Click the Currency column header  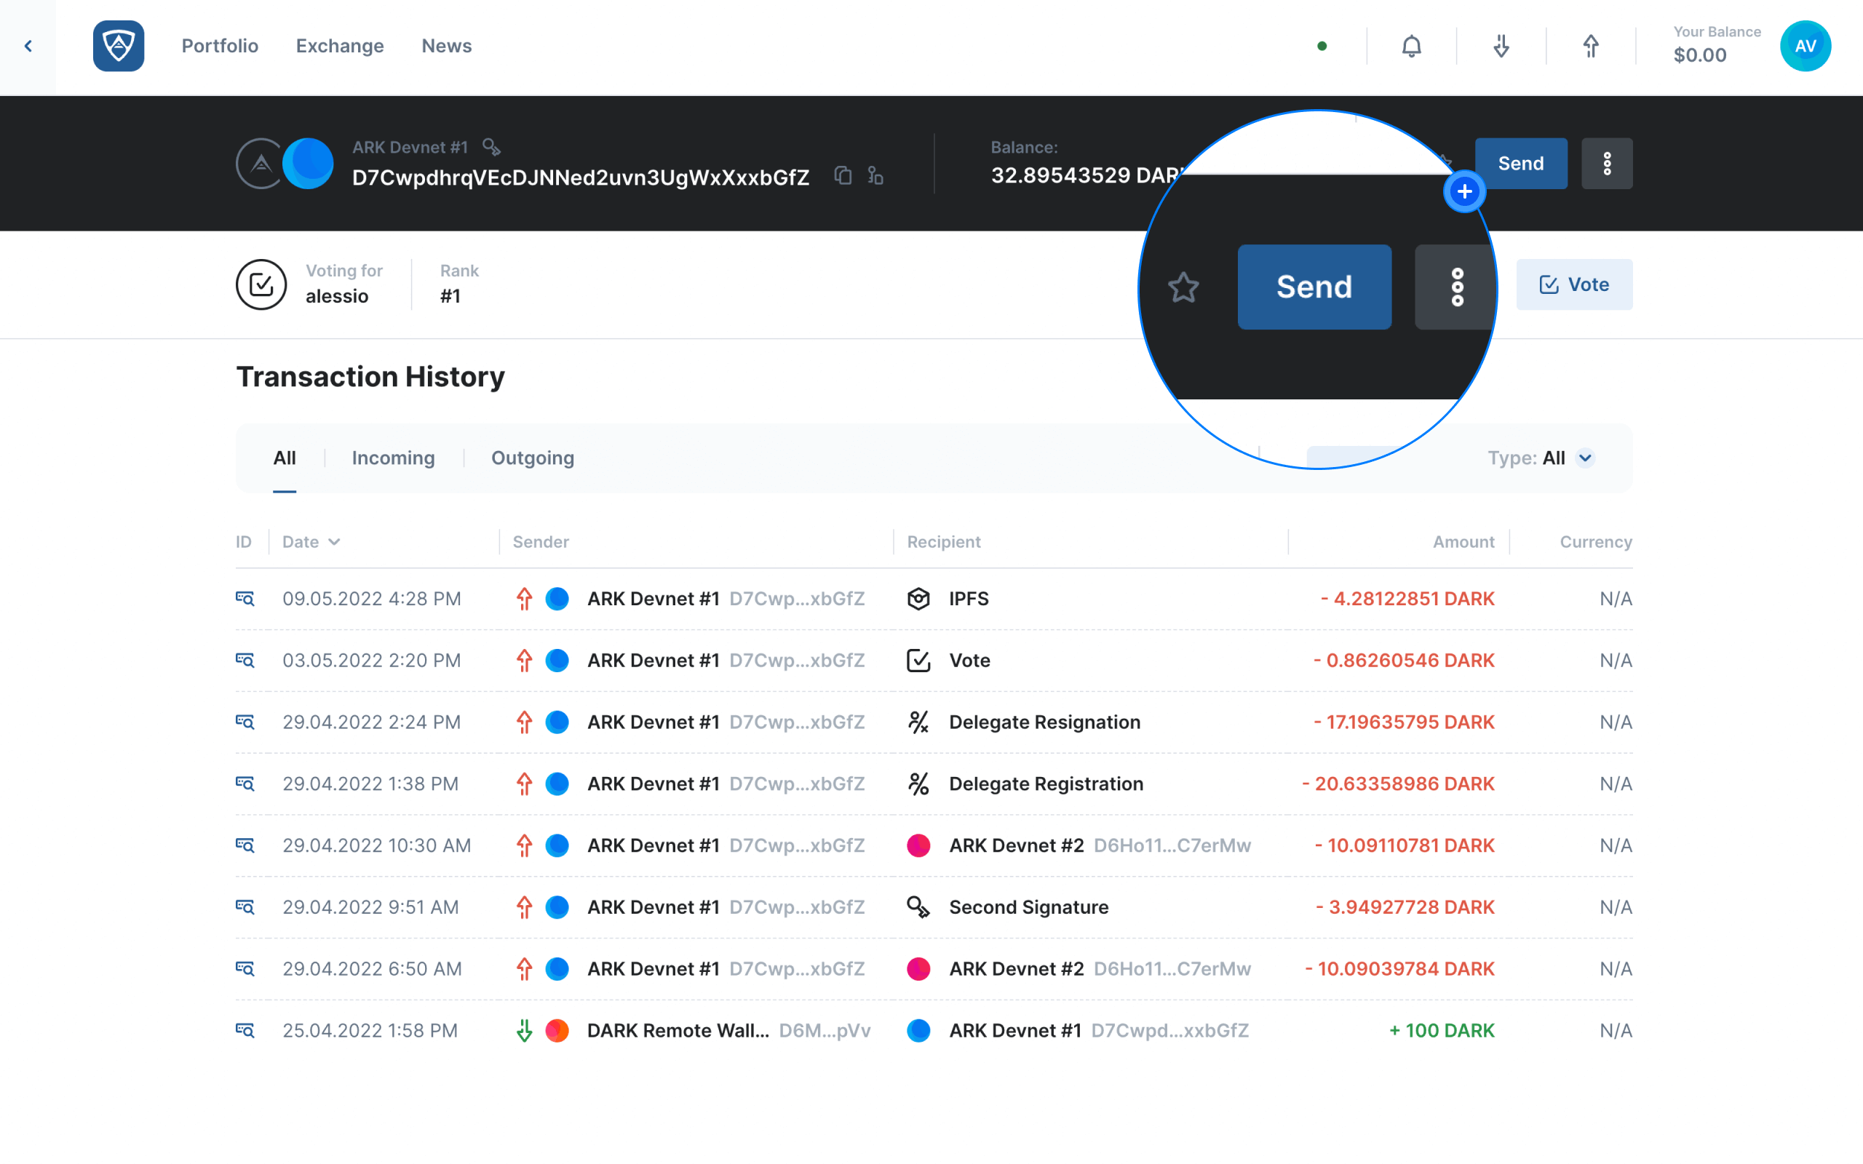1596,542
